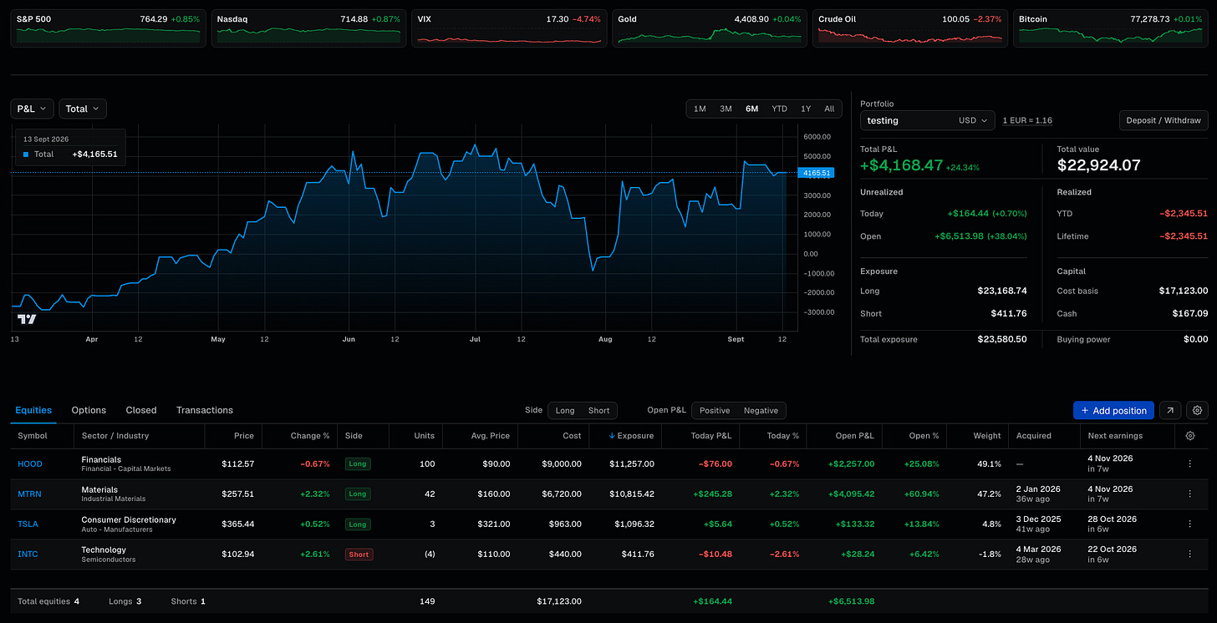
Task: Open the P&L chart type dropdown
Action: (33, 109)
